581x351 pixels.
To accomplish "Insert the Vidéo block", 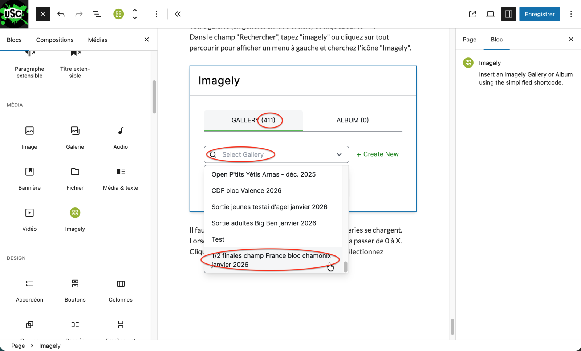I will pos(29,219).
